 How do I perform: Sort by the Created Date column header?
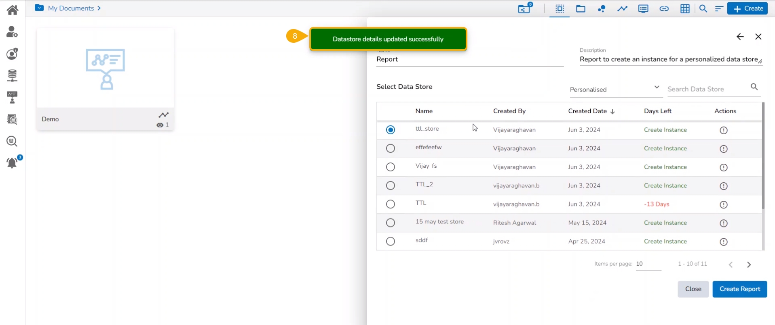pos(591,111)
